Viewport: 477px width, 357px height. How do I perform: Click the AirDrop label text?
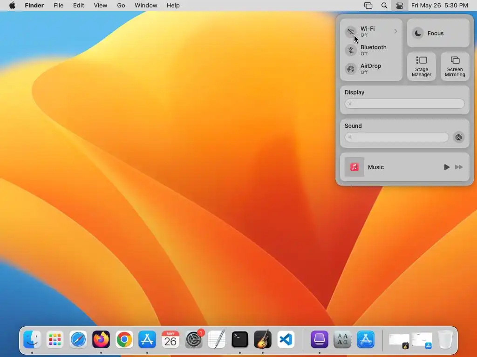(x=370, y=66)
